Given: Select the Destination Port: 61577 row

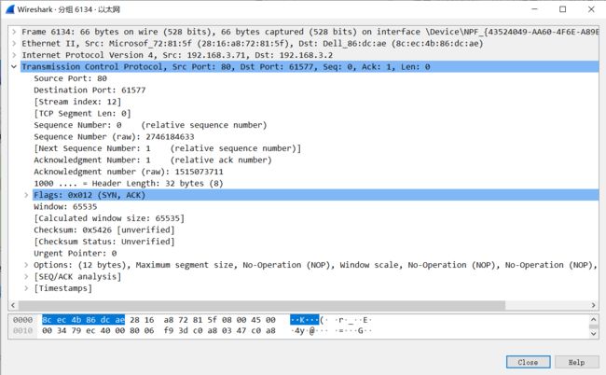Looking at the screenshot, I should tap(90, 90).
